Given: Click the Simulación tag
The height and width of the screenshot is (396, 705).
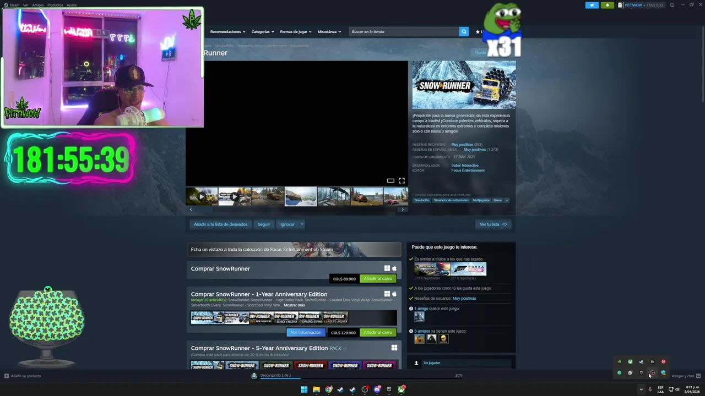Looking at the screenshot, I should [421, 200].
